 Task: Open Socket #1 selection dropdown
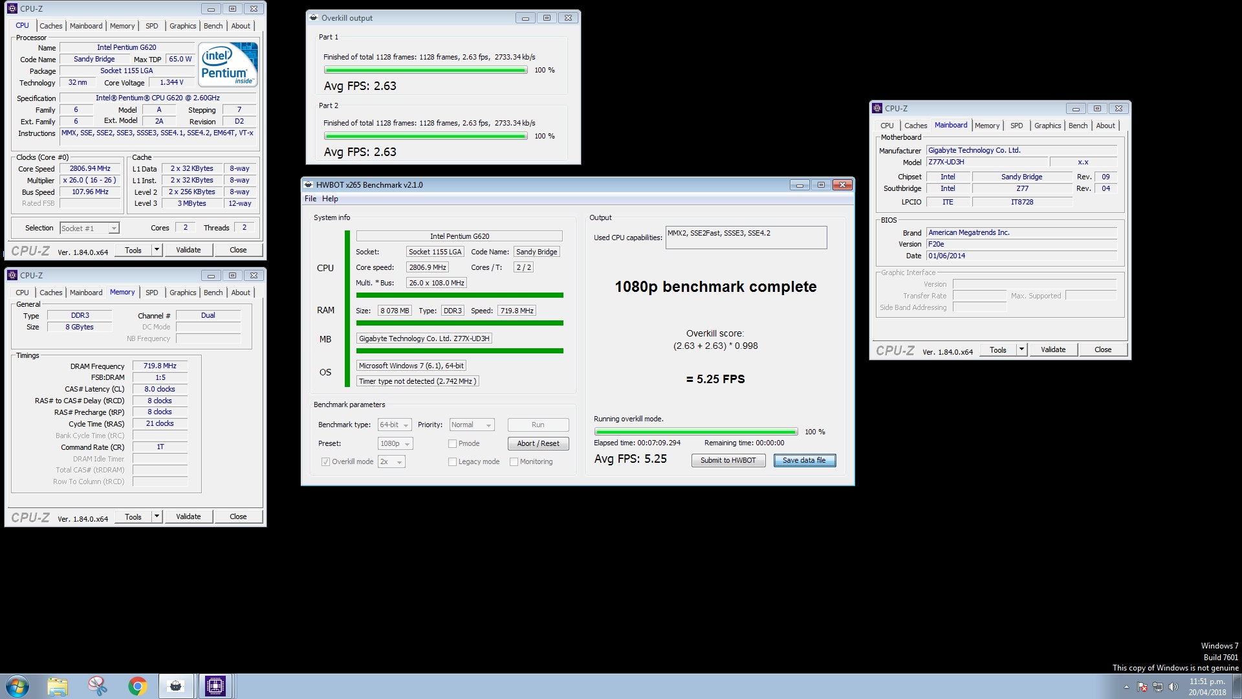(89, 228)
